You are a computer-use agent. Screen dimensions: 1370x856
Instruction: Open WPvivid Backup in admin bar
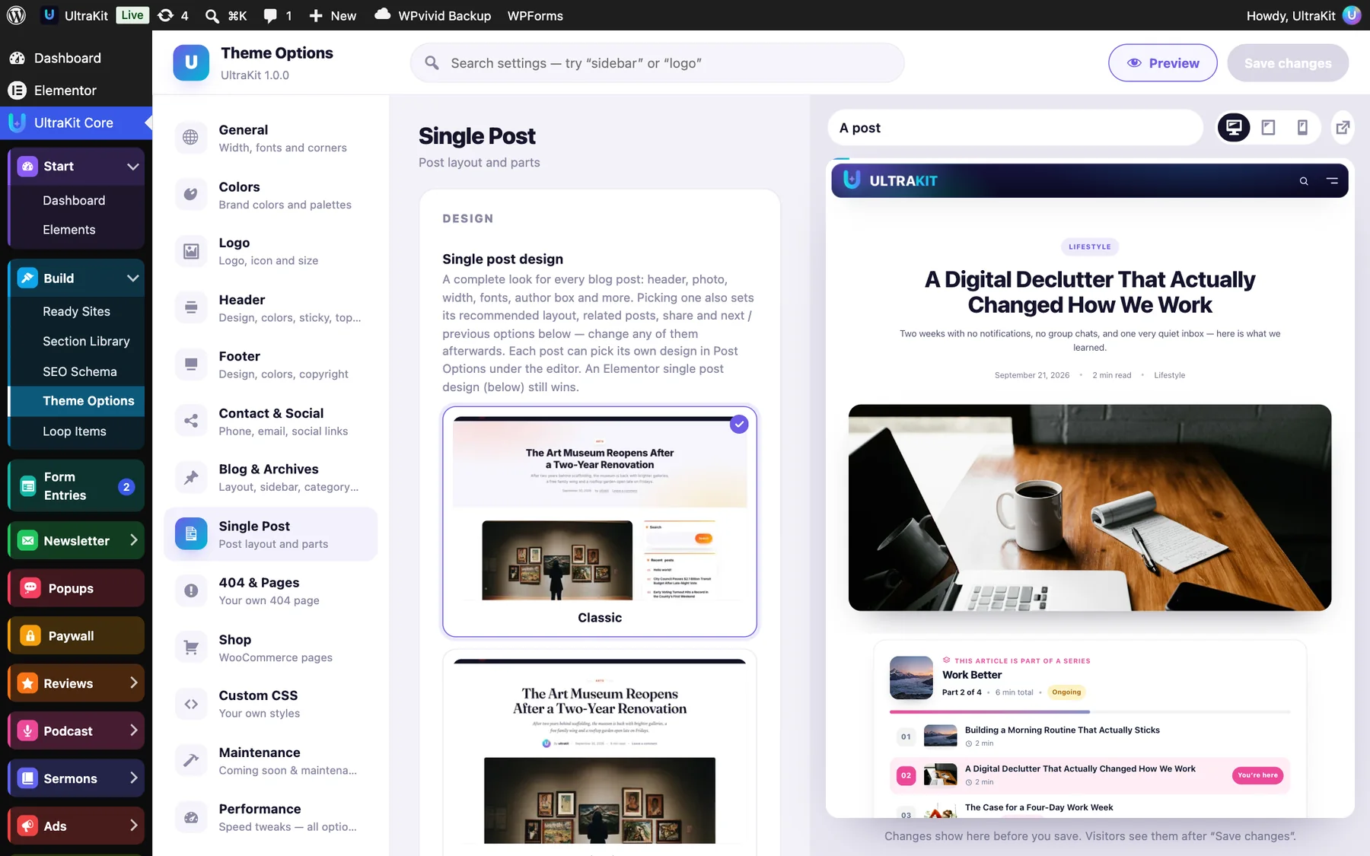point(433,15)
